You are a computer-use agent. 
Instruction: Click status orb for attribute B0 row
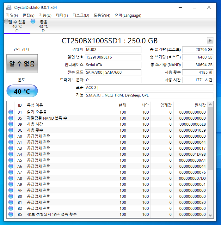click(x=11, y=196)
